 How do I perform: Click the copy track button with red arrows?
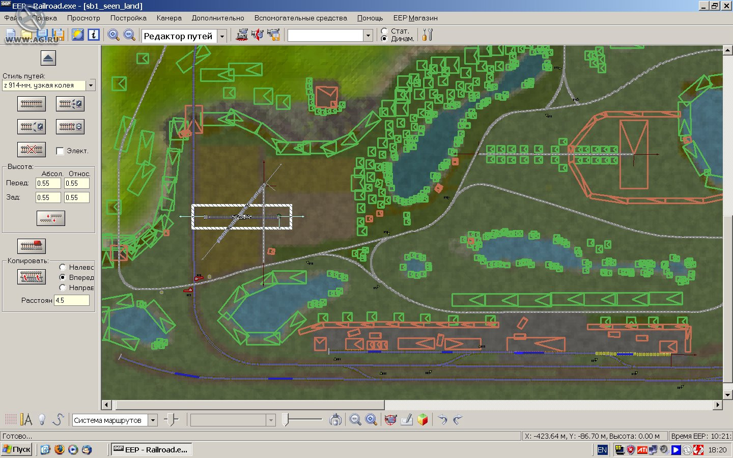coord(32,277)
